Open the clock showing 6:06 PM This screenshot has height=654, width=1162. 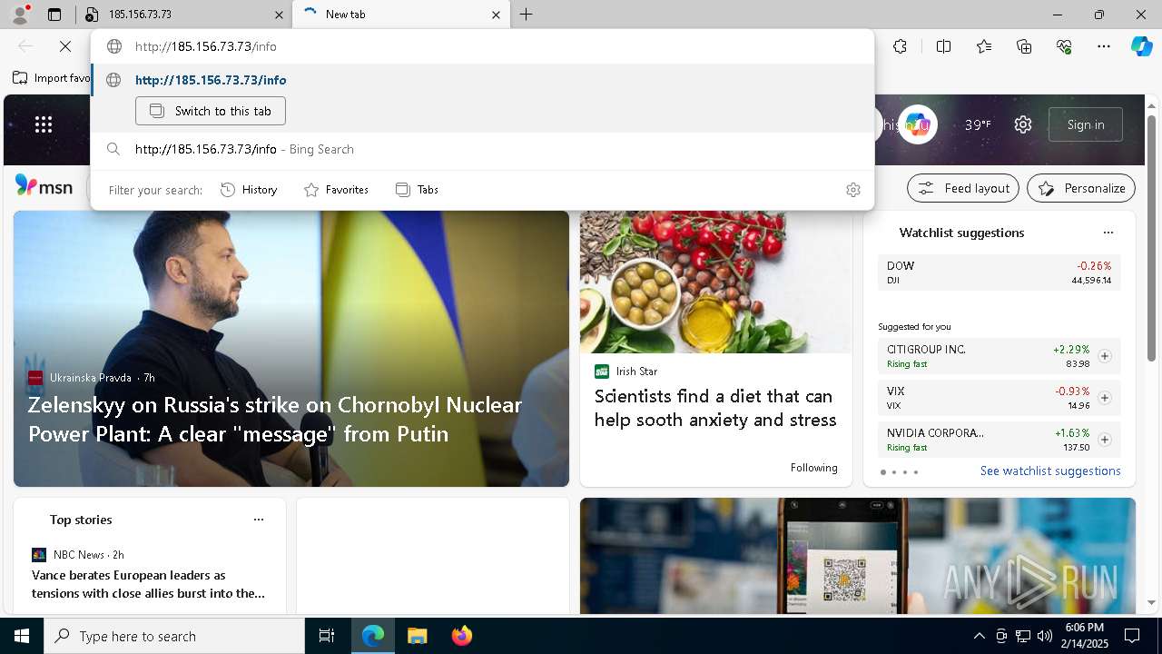[1085, 636]
